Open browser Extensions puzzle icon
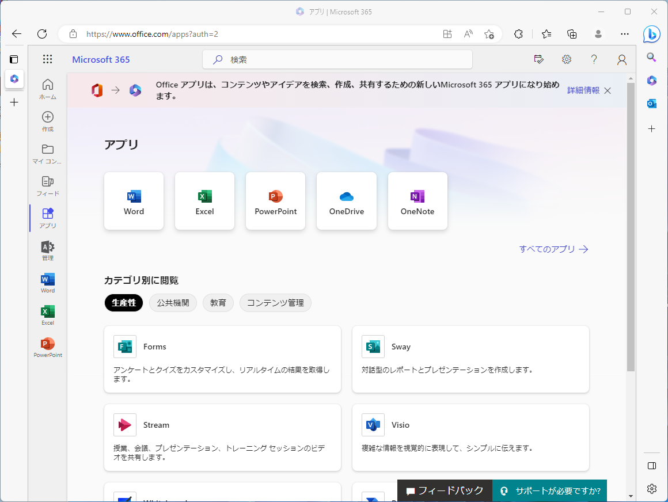The width and height of the screenshot is (668, 502). click(518, 34)
